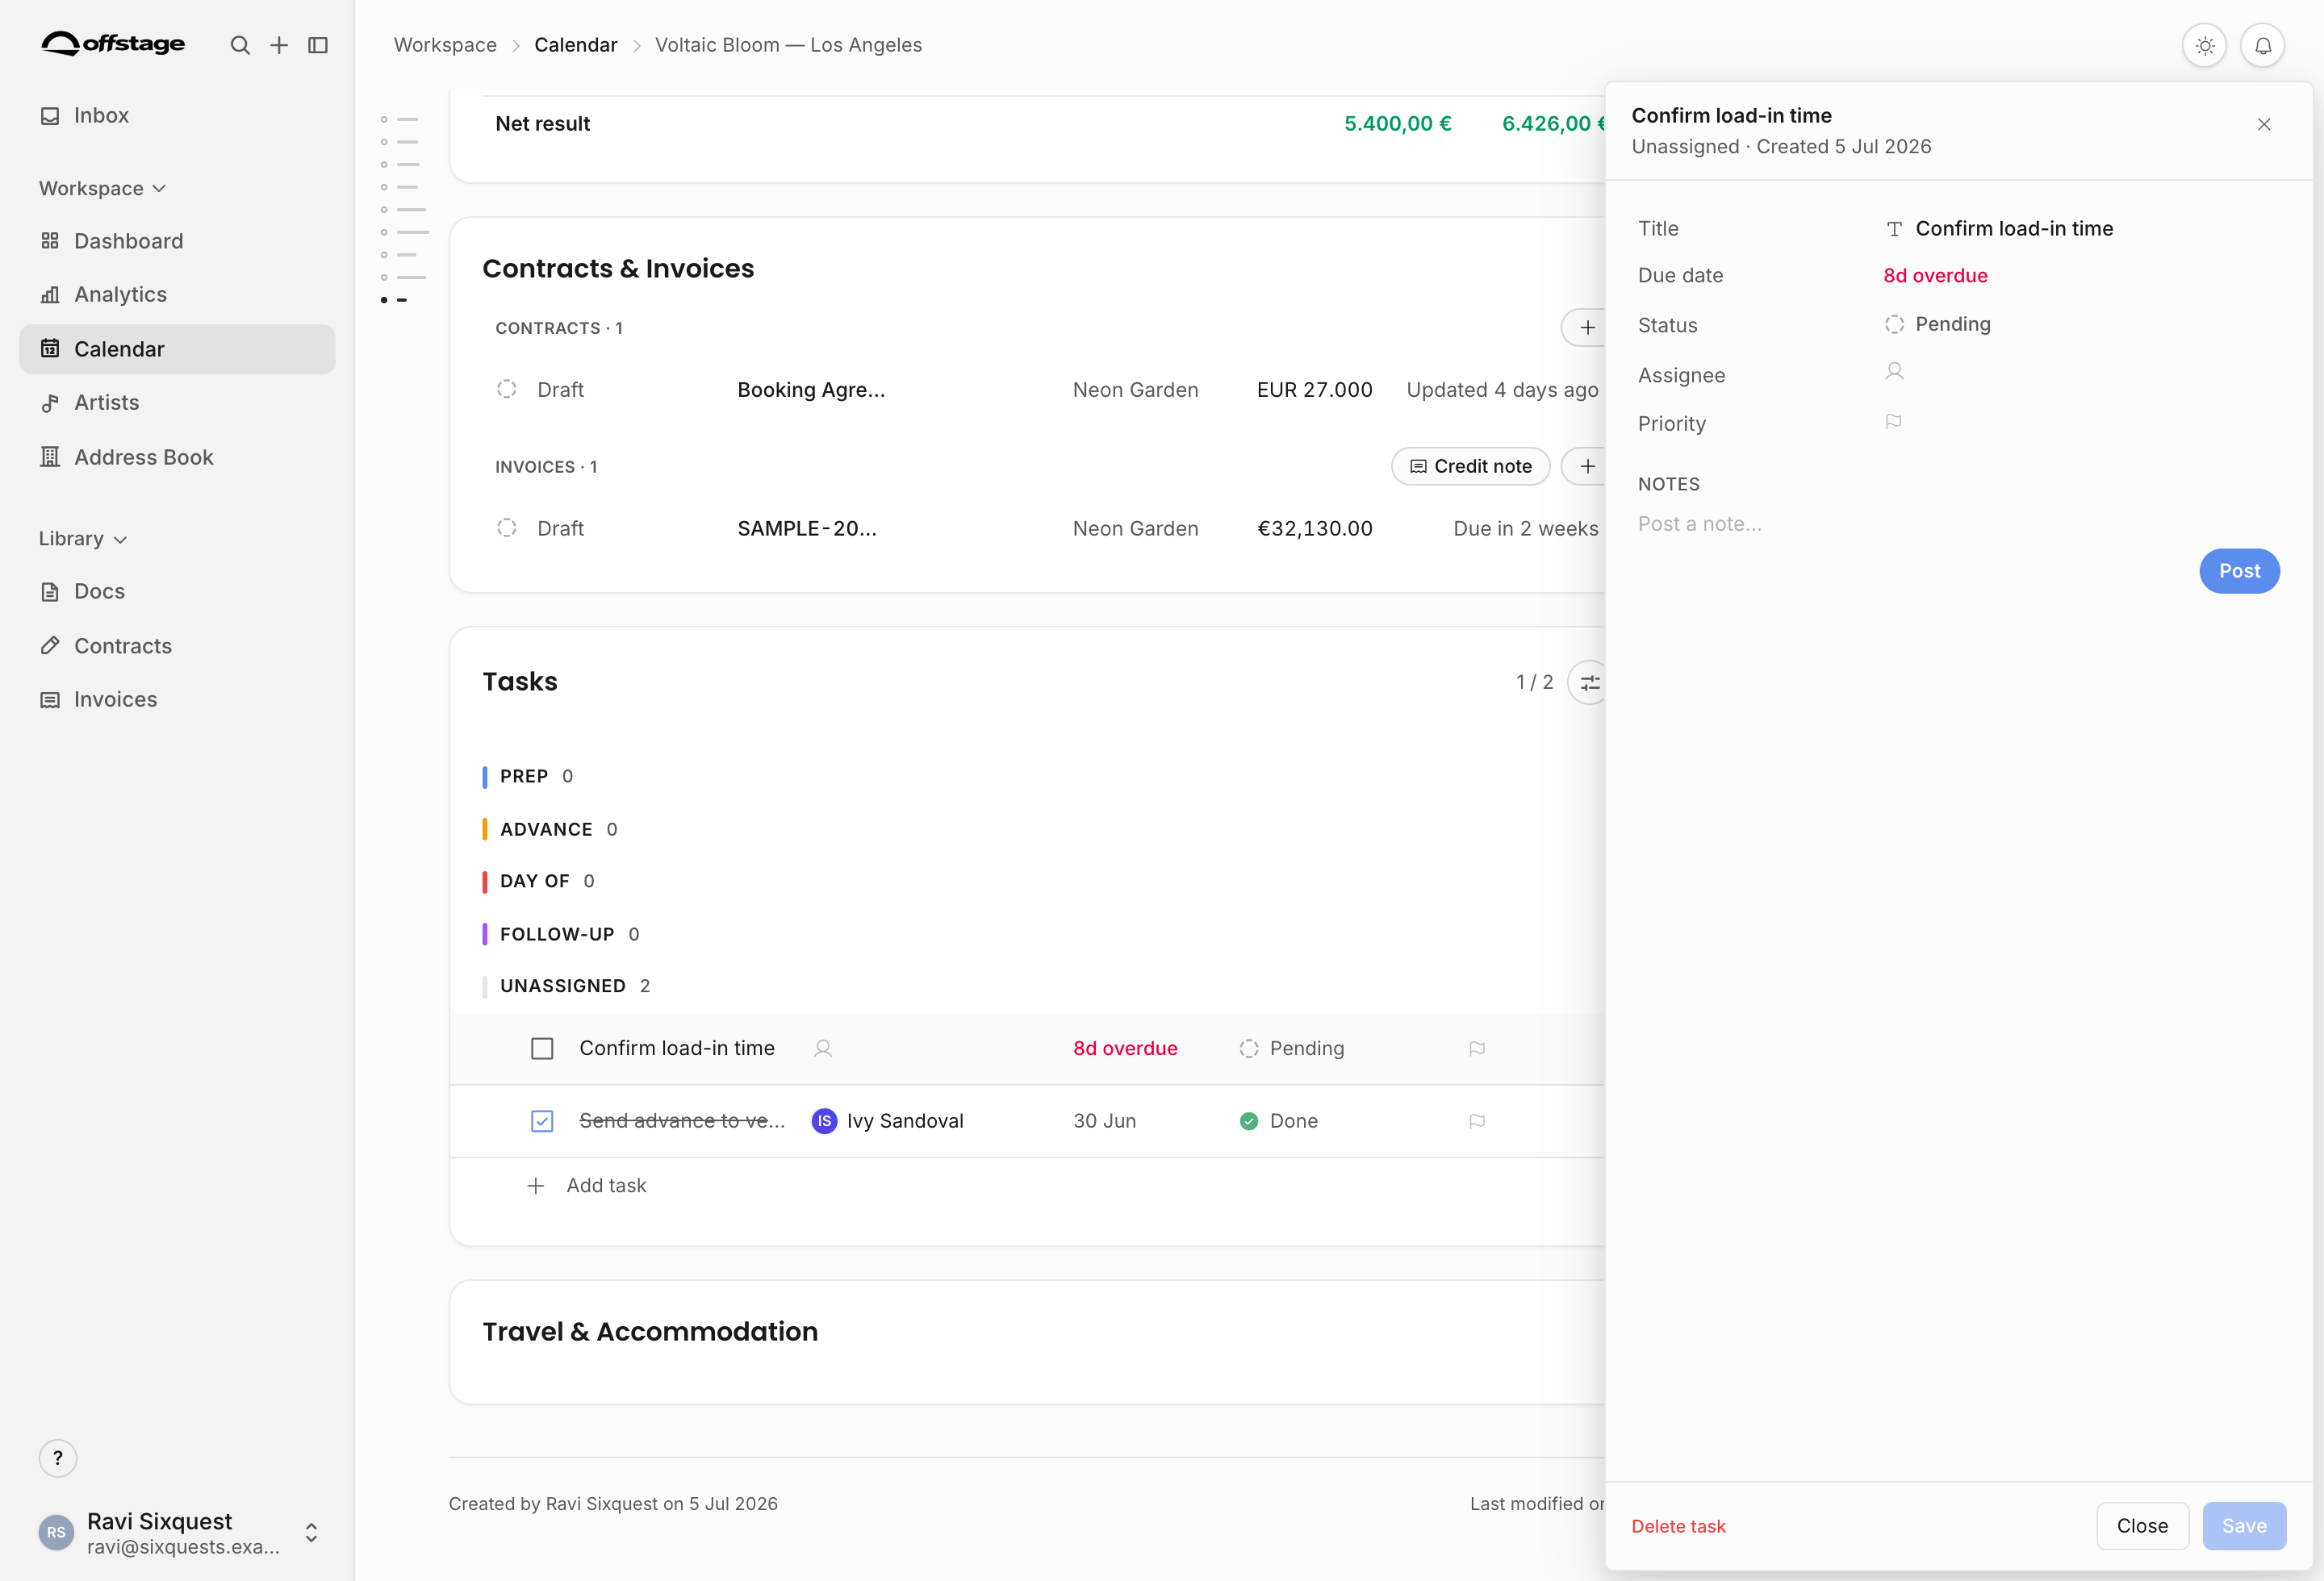Click the Pending status on Confirm load-in row
The image size is (2324, 1581).
(x=1292, y=1049)
